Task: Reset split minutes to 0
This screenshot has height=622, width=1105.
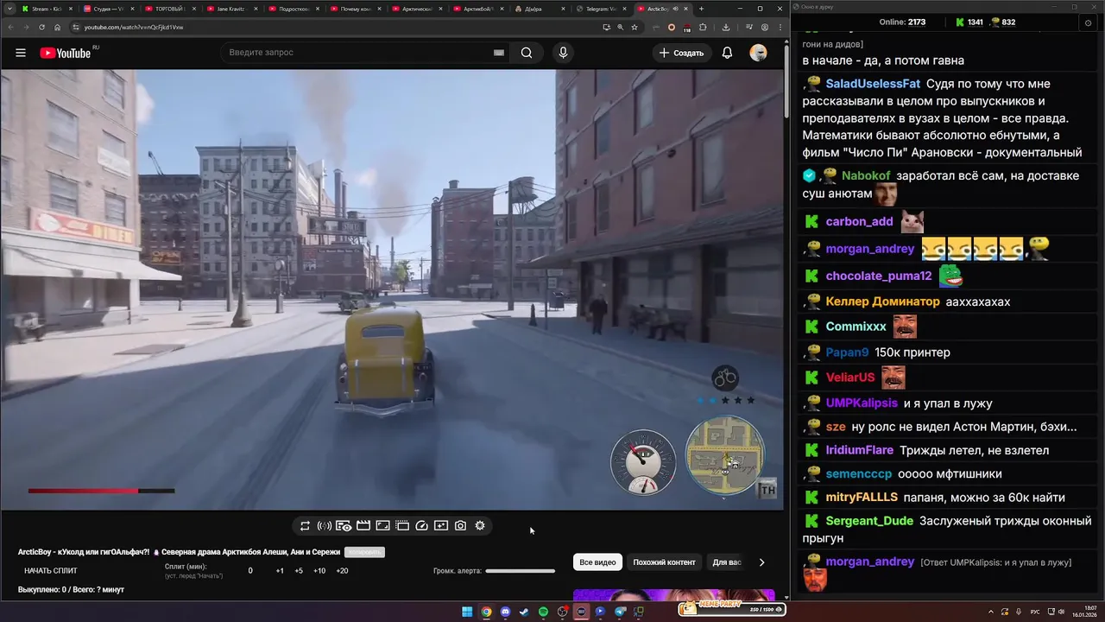Action: point(250,571)
